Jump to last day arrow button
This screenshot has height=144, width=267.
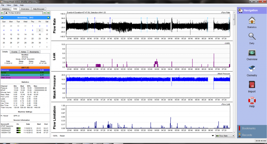[48, 13]
